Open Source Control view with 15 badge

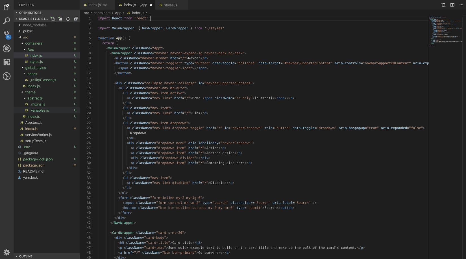pyautogui.click(x=6, y=34)
